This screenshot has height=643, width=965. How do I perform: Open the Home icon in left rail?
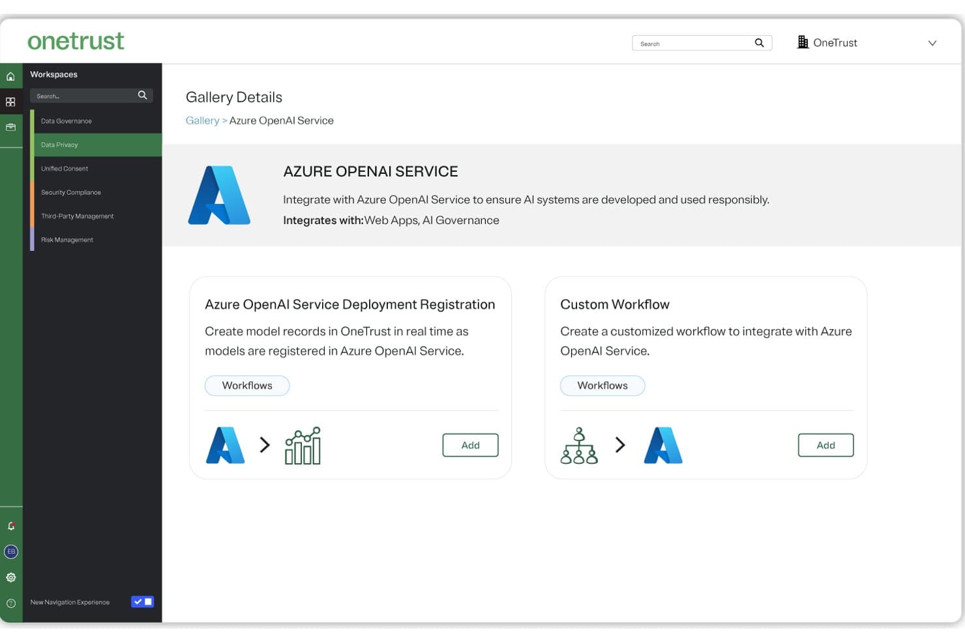tap(10, 76)
